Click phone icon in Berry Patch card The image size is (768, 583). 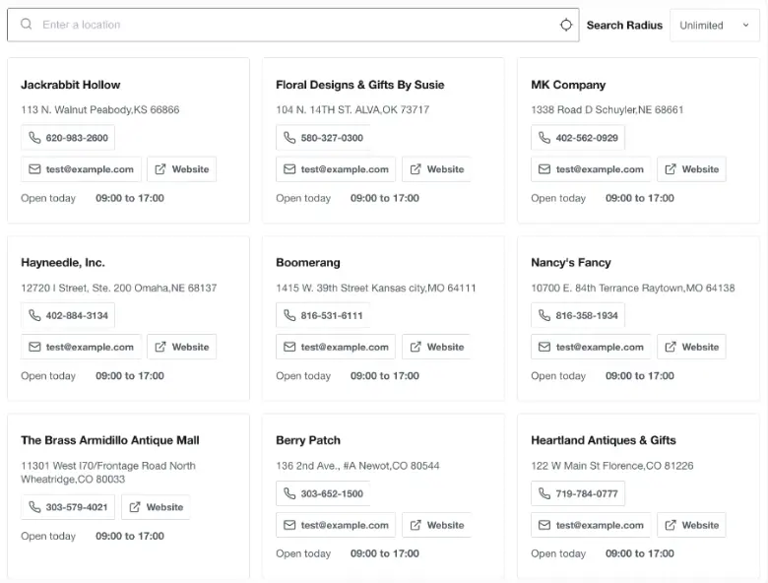click(289, 493)
